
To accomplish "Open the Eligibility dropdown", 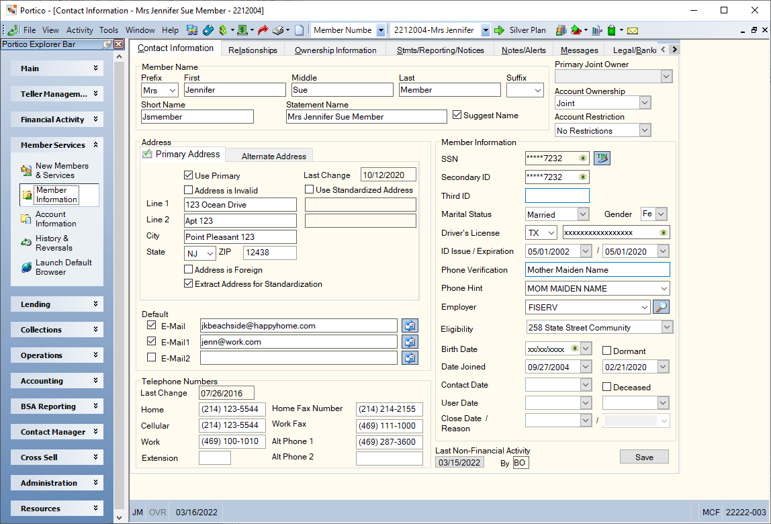I will (667, 327).
